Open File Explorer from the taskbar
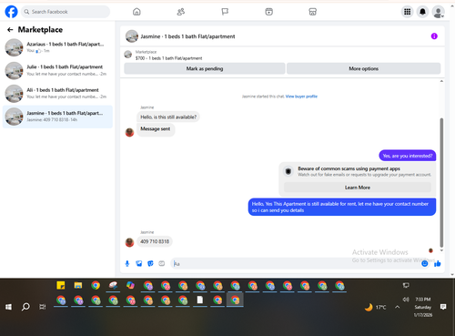The image size is (455, 336). (x=78, y=285)
